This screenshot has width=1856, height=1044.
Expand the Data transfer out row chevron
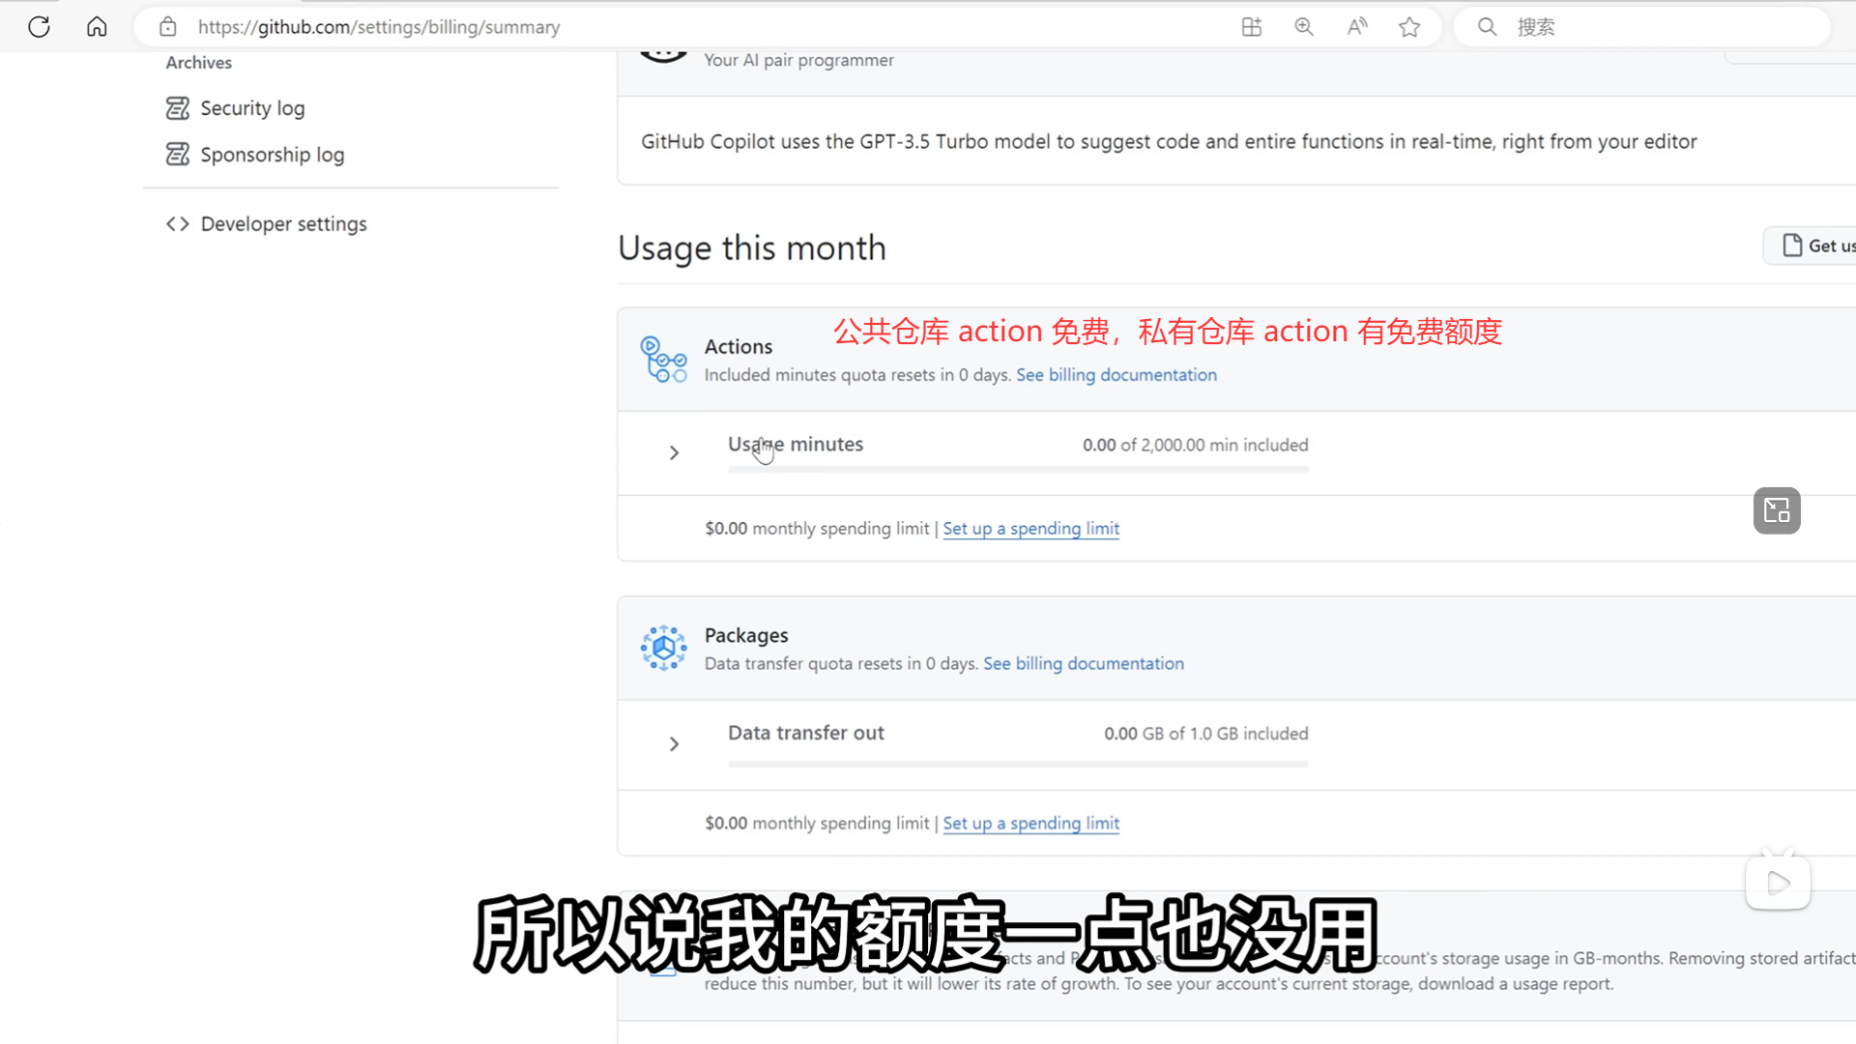click(674, 743)
